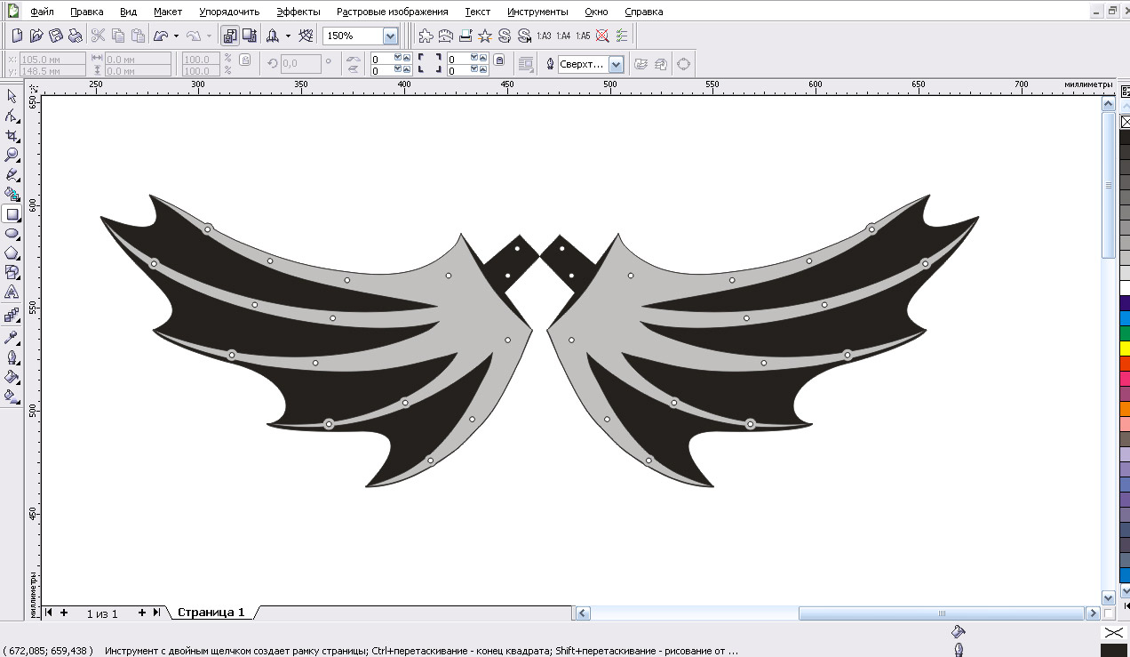Viewport: 1130px width, 657px height.
Task: Open the undo history dropdown arrow
Action: [176, 36]
